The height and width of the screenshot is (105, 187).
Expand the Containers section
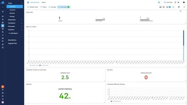click(22, 23)
